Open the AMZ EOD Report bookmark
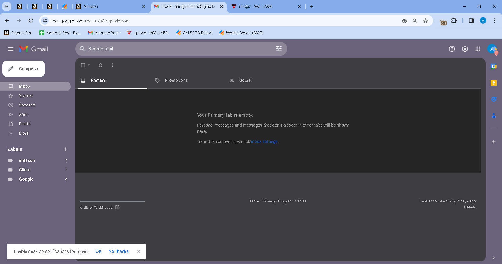This screenshot has width=502, height=264. [195, 33]
